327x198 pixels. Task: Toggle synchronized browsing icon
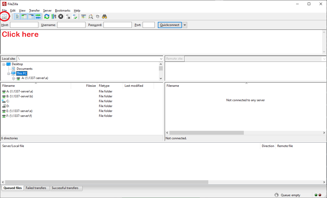tap(97, 16)
